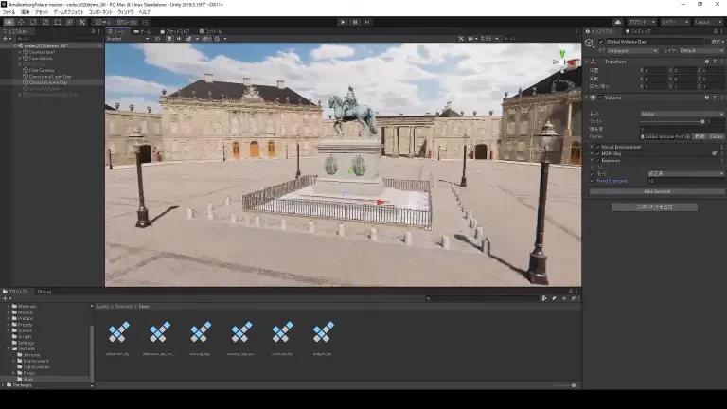The width and height of the screenshot is (727, 409).
Task: Pause the game playback
Action: coord(355,22)
